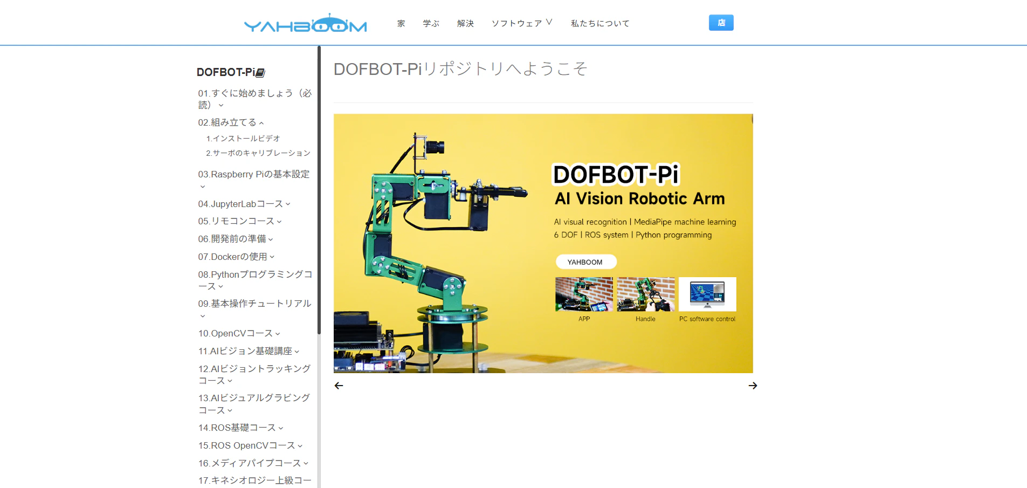Click the sidebar vertical scrollbar
This screenshot has width=1027, height=488.
(x=319, y=190)
